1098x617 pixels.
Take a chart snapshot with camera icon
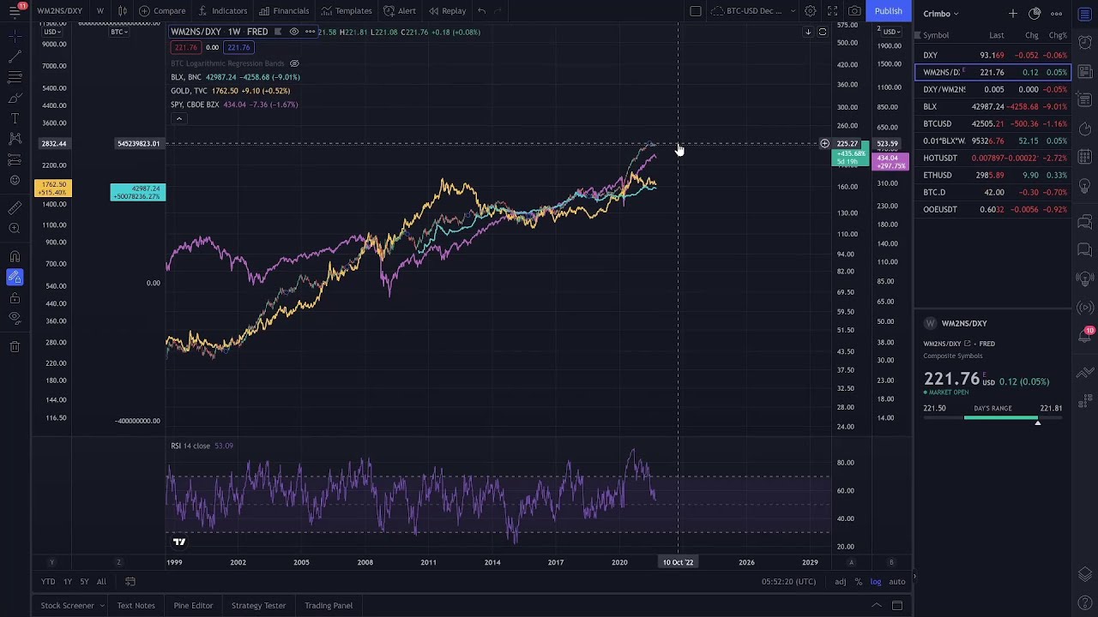(854, 10)
